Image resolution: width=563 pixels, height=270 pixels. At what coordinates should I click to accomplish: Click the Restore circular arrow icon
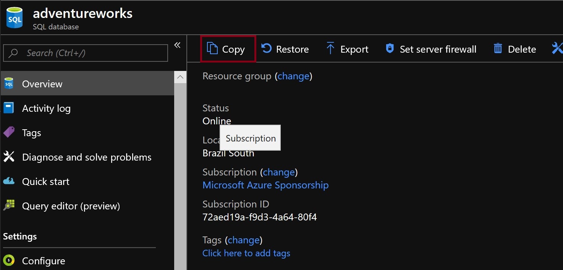266,48
